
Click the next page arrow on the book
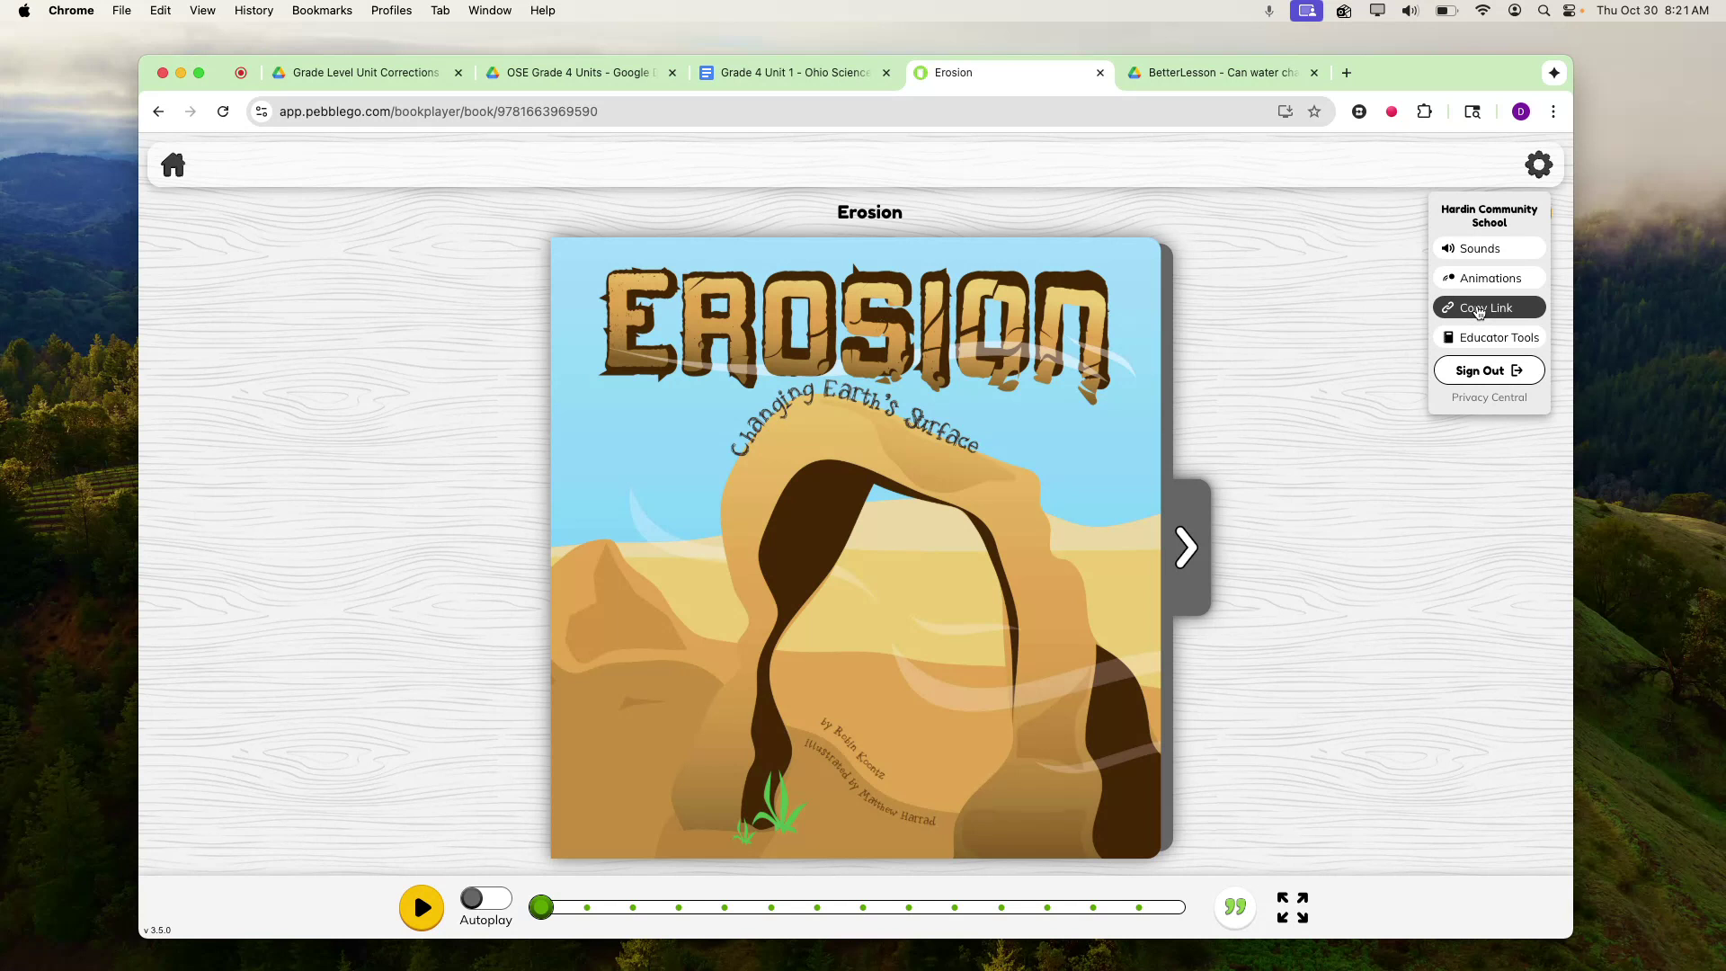tap(1186, 547)
